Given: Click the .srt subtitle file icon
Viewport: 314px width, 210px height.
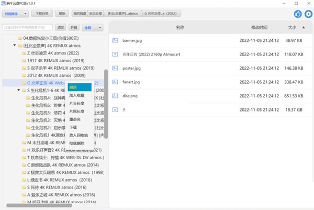Looking at the screenshot, I should (x=116, y=54).
